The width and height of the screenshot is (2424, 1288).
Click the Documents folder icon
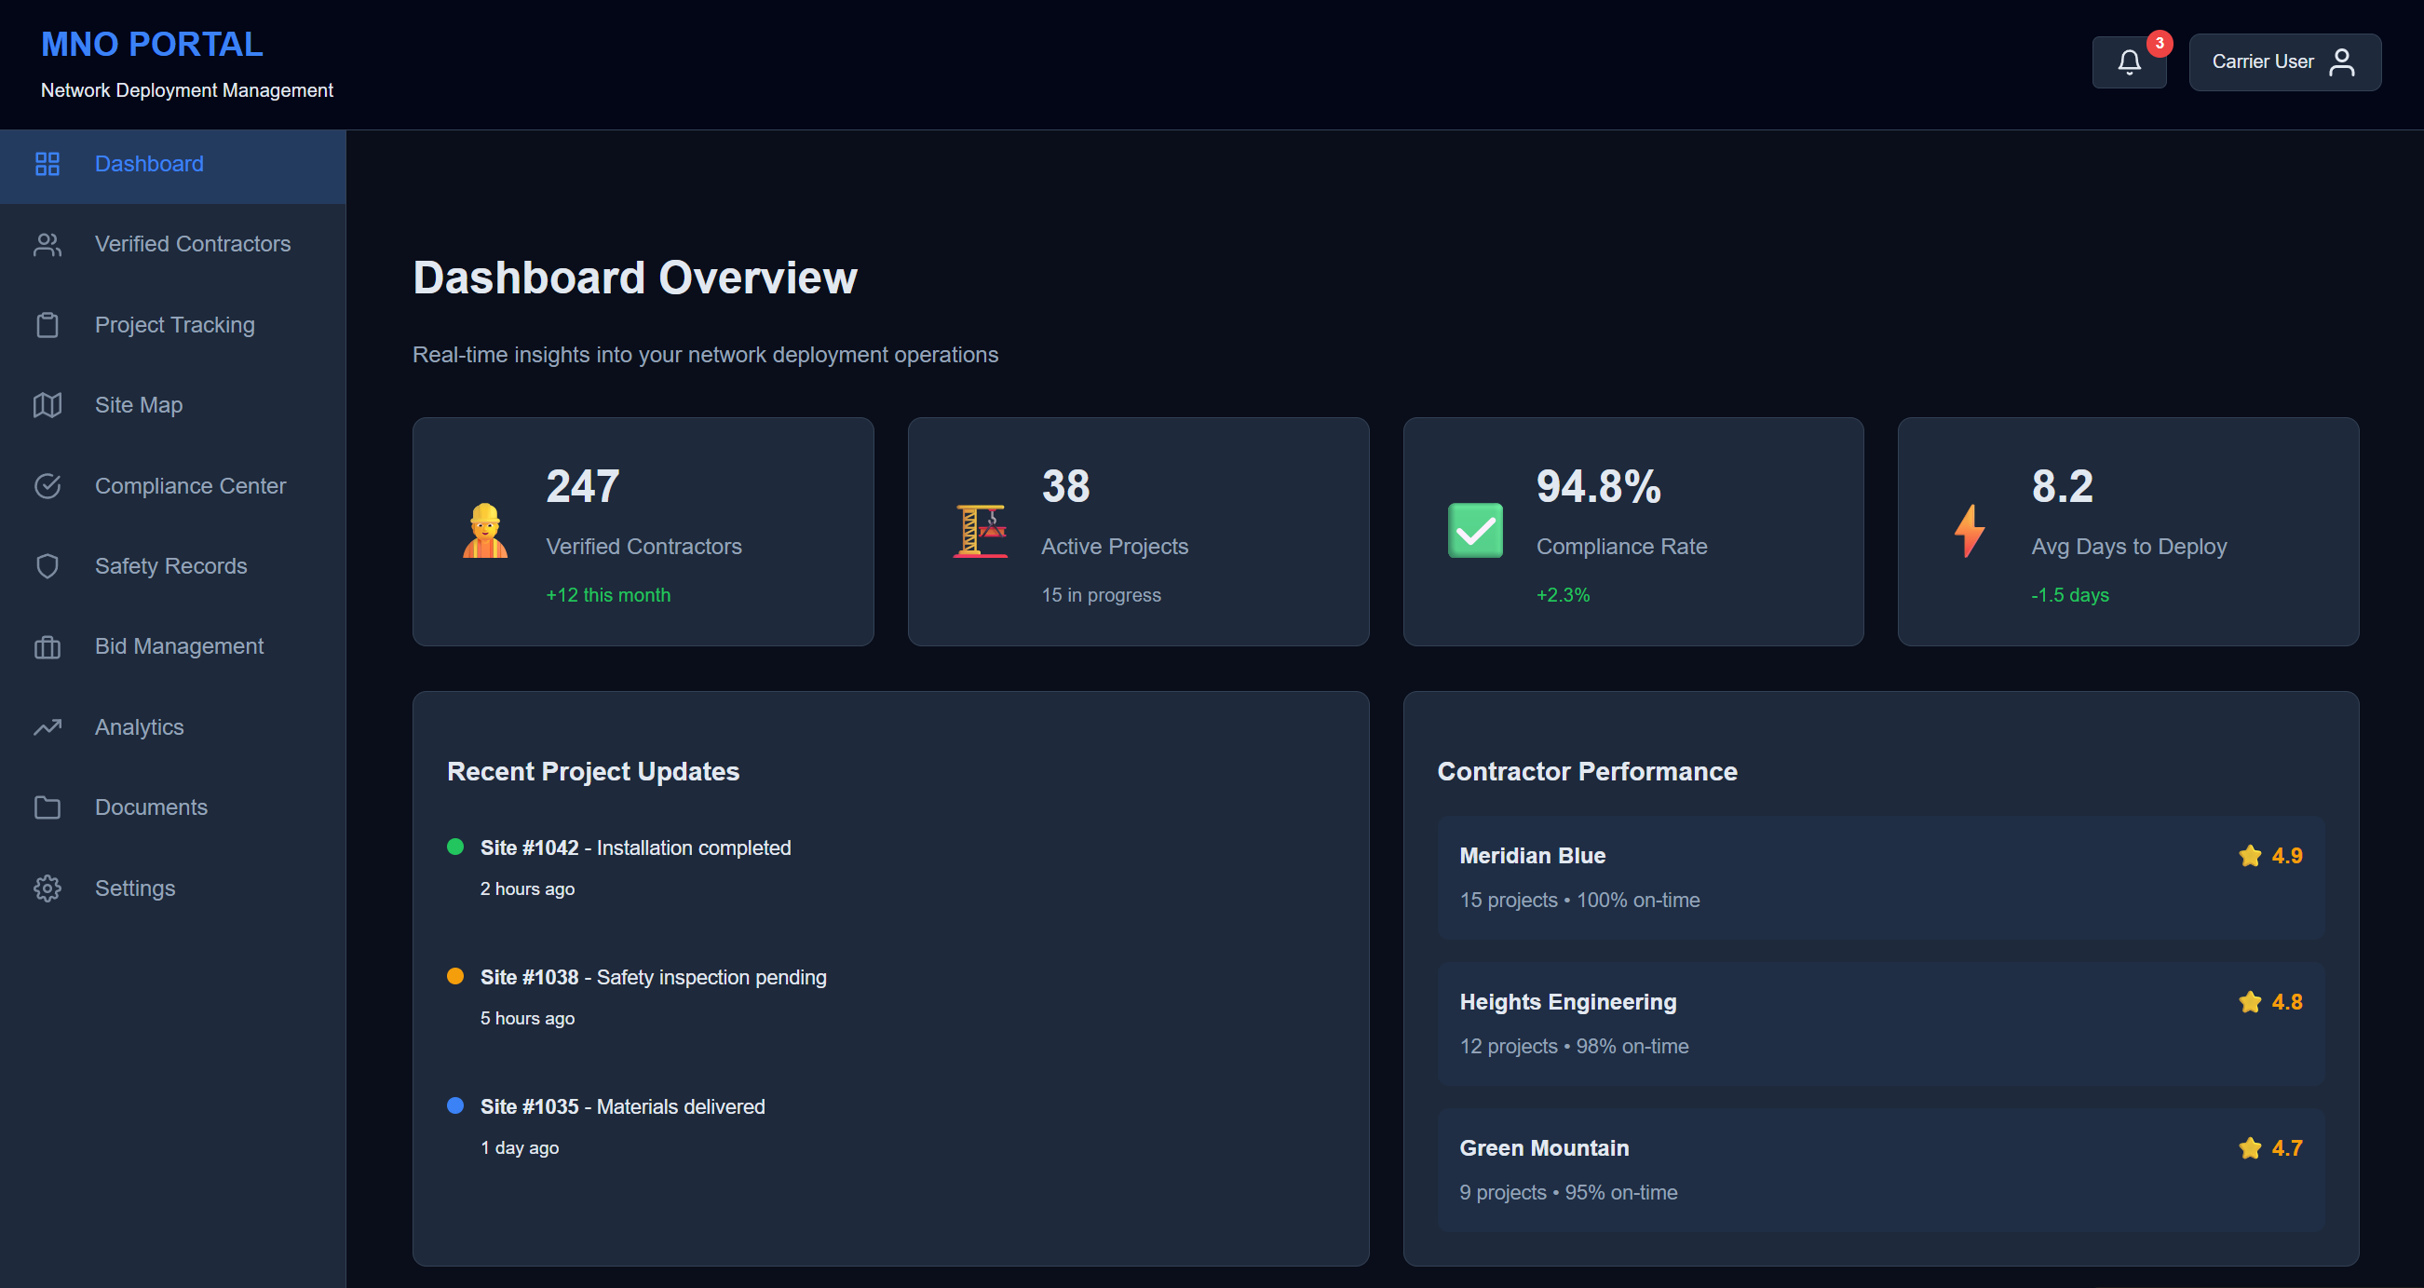[47, 807]
